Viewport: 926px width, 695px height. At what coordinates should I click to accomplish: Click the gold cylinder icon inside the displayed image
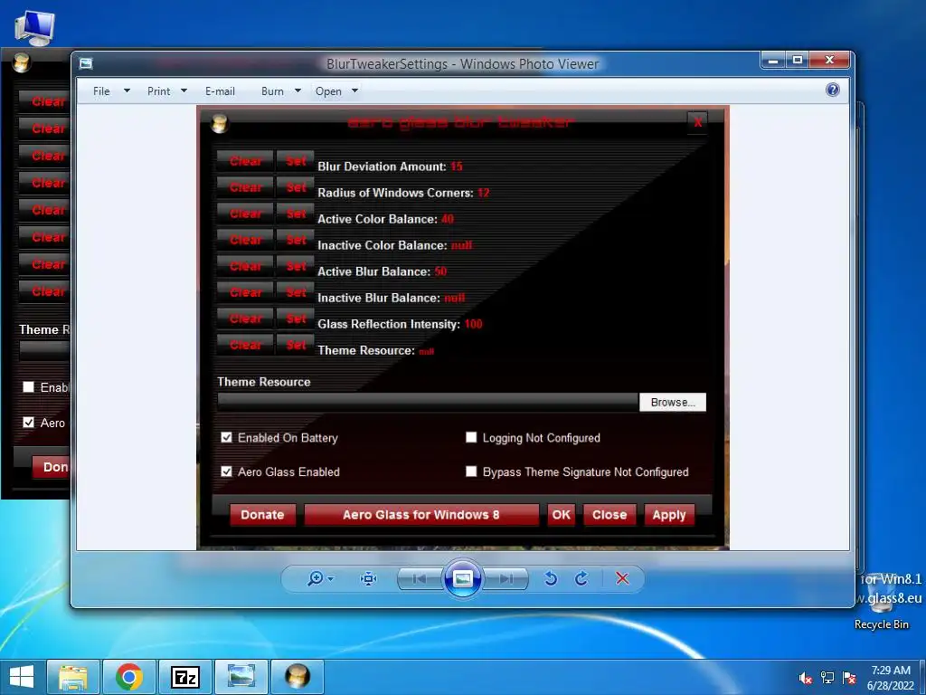click(x=220, y=123)
